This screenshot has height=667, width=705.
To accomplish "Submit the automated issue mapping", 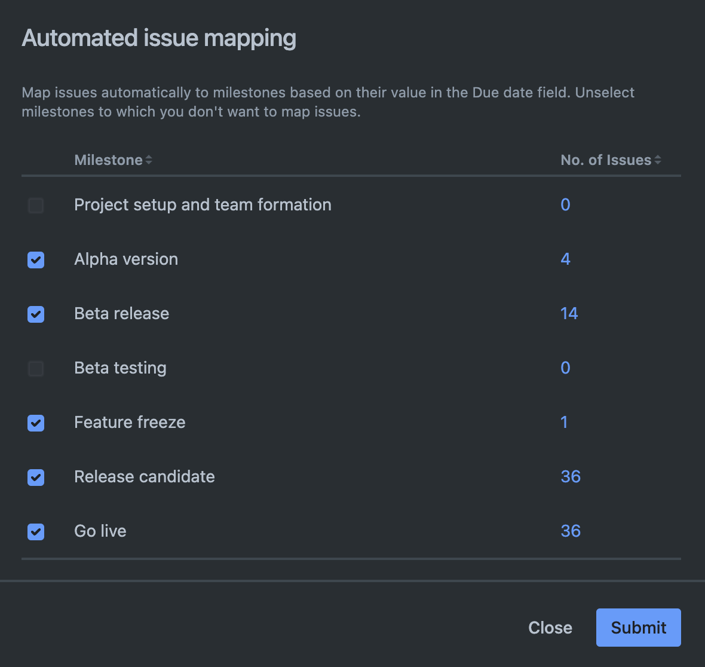I will (638, 628).
